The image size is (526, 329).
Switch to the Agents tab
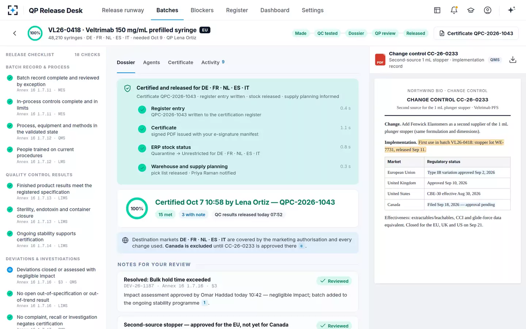click(152, 63)
